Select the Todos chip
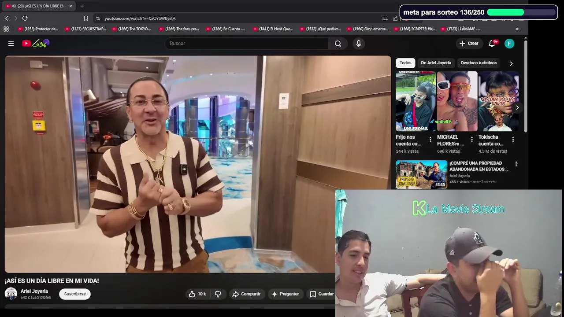 click(405, 63)
